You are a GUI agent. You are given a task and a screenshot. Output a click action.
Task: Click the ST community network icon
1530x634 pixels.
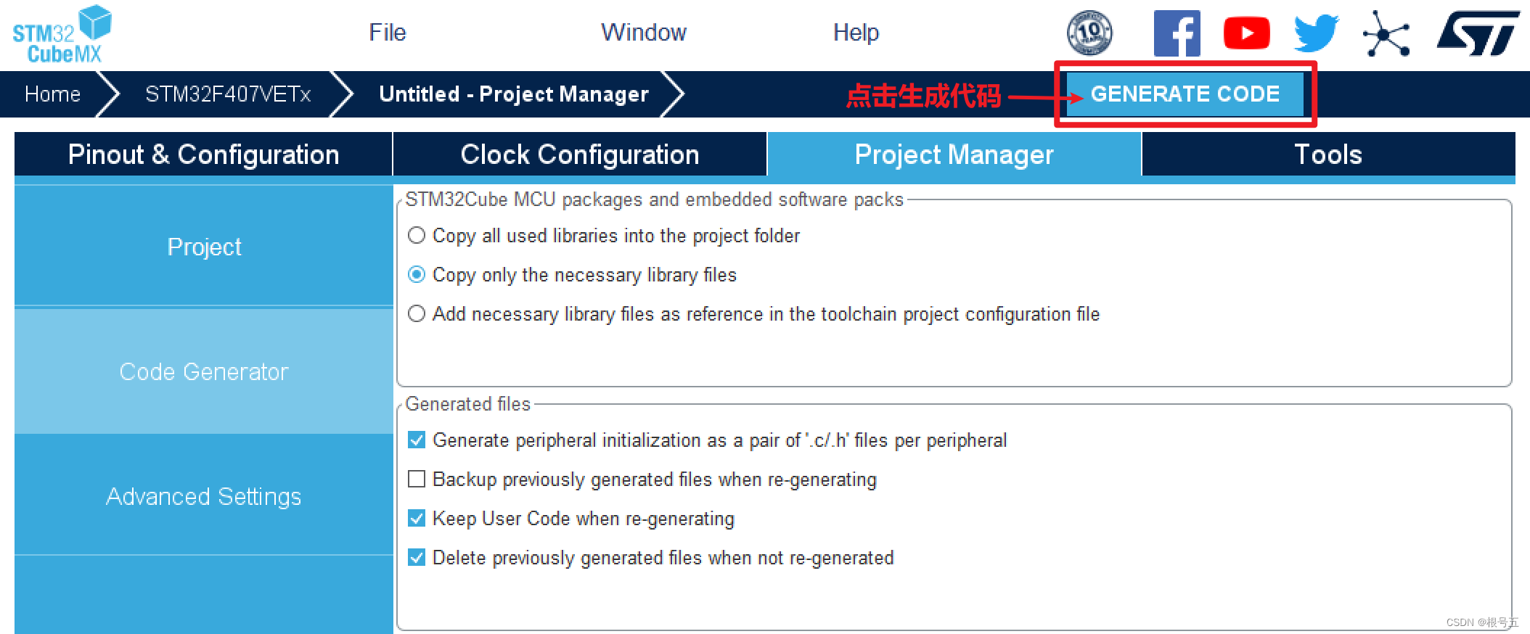pos(1386,33)
